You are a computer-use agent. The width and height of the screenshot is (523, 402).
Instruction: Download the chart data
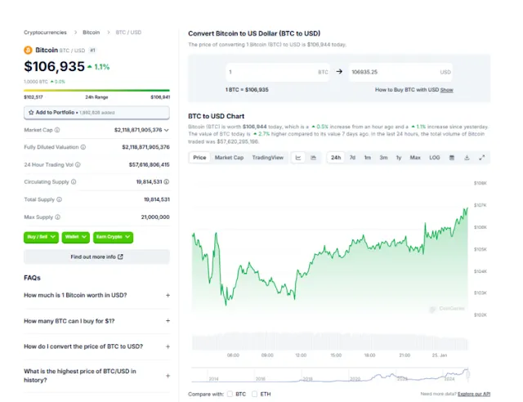(467, 157)
